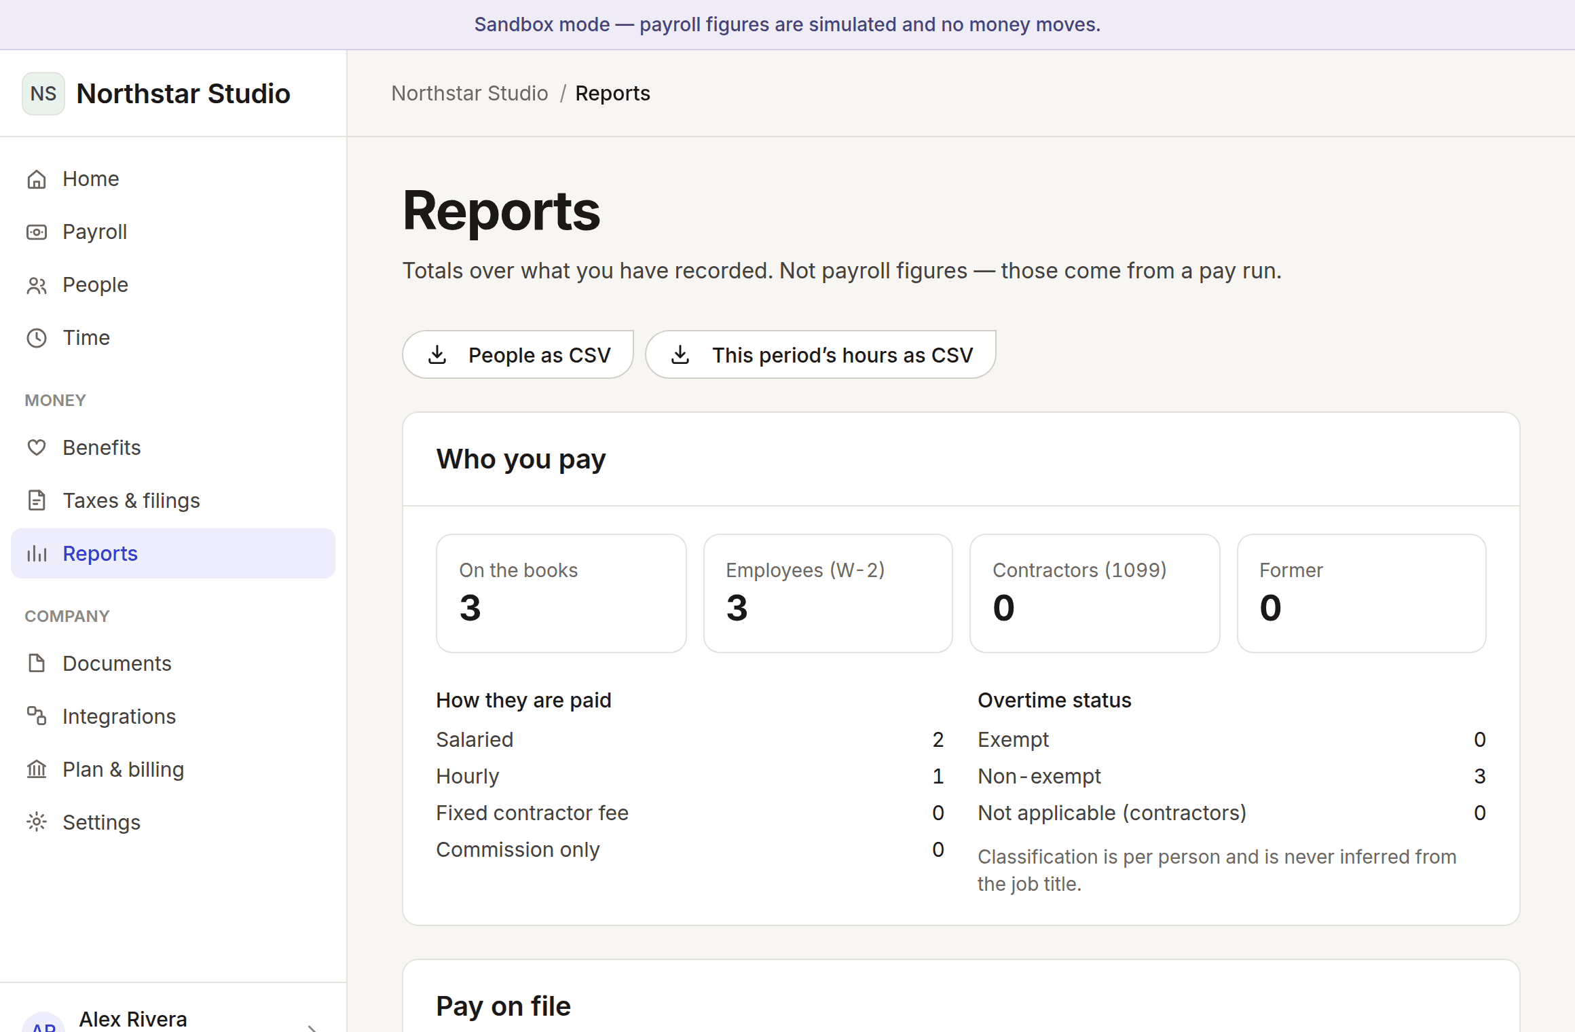Click the Contractors (1099) stat card
1575x1032 pixels.
pos(1095,593)
